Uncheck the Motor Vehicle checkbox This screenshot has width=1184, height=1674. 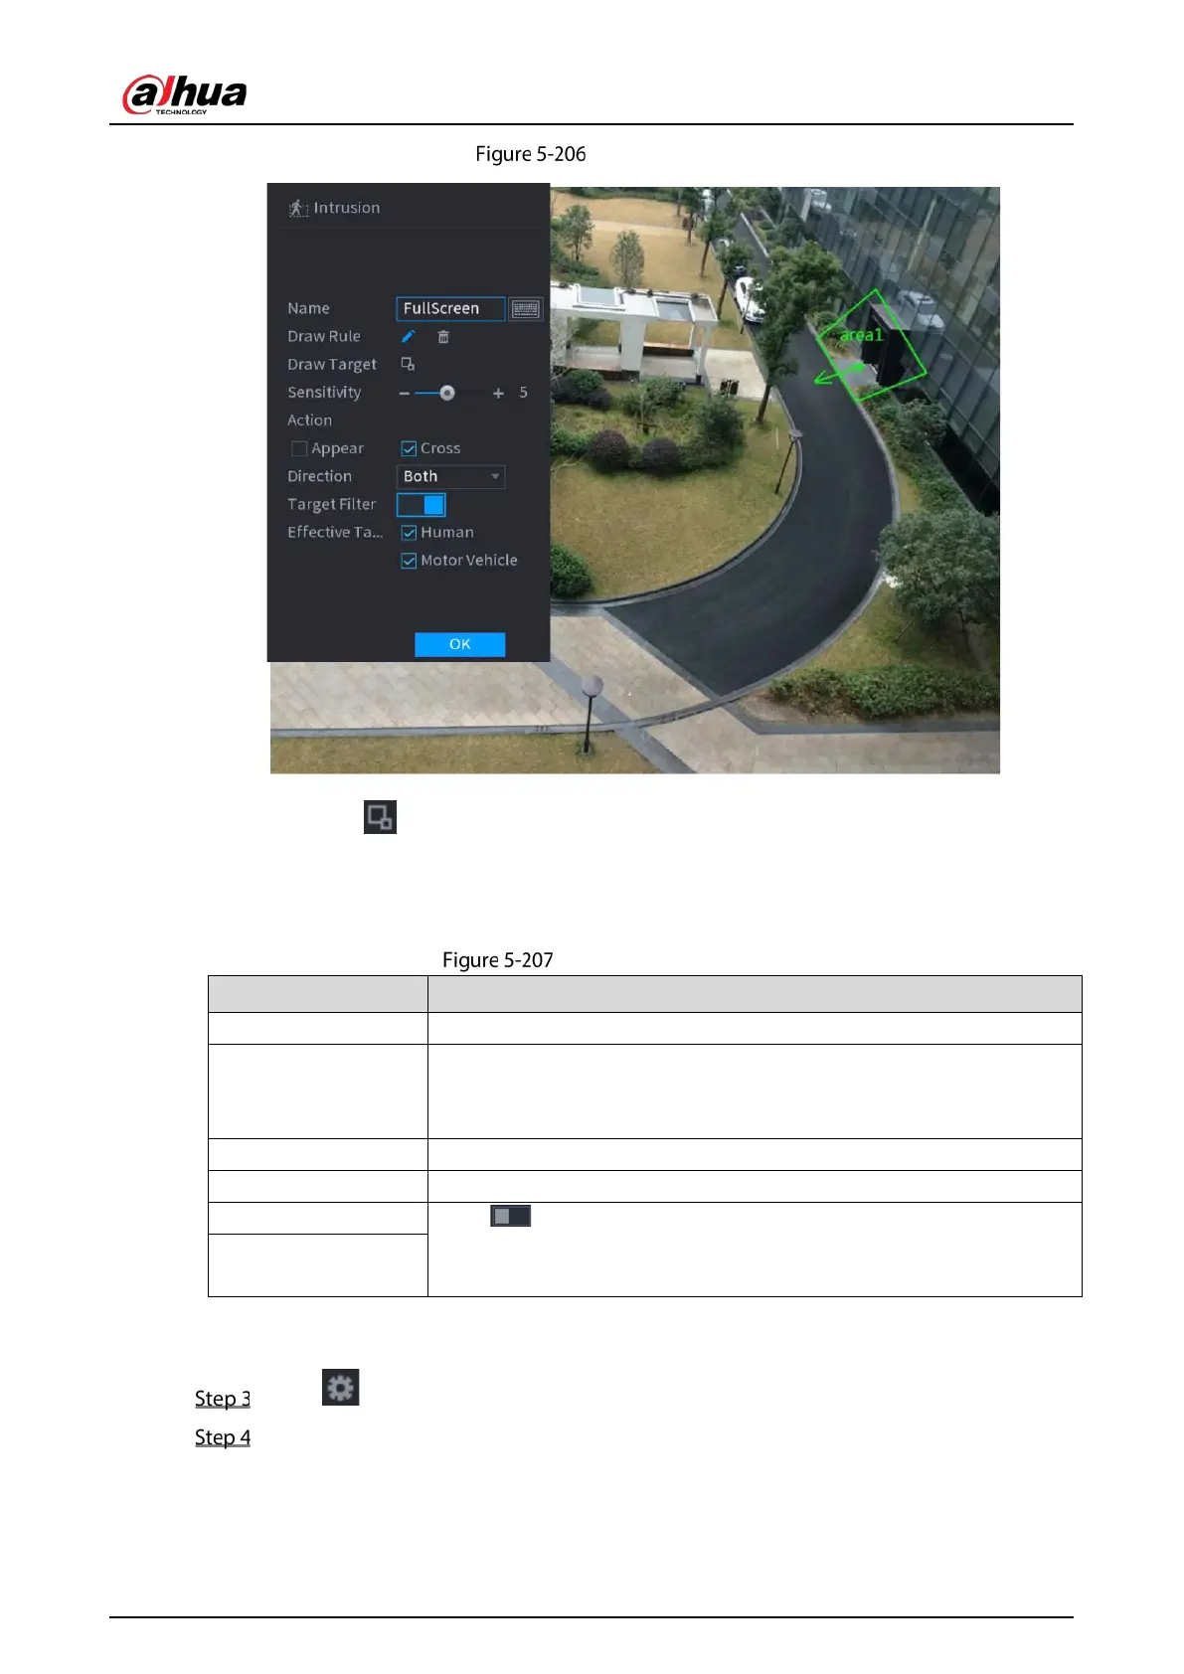[x=409, y=561]
